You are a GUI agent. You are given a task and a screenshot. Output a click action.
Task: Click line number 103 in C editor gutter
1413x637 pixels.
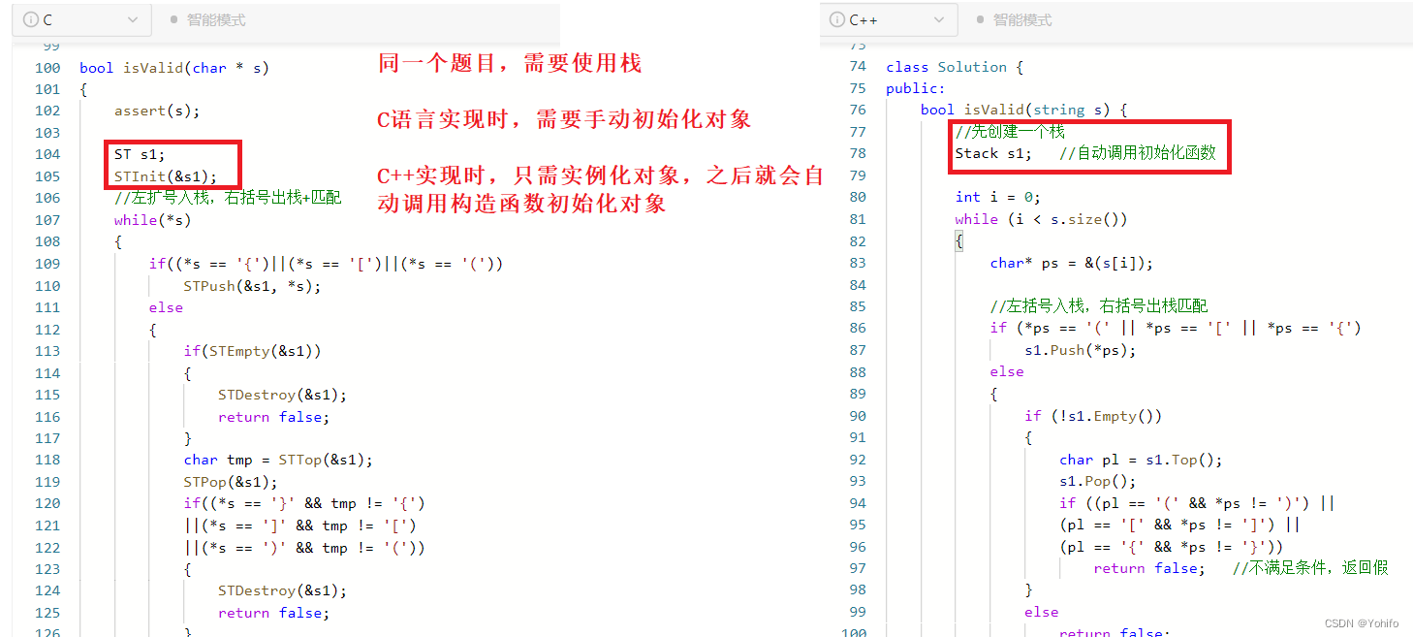pyautogui.click(x=47, y=133)
